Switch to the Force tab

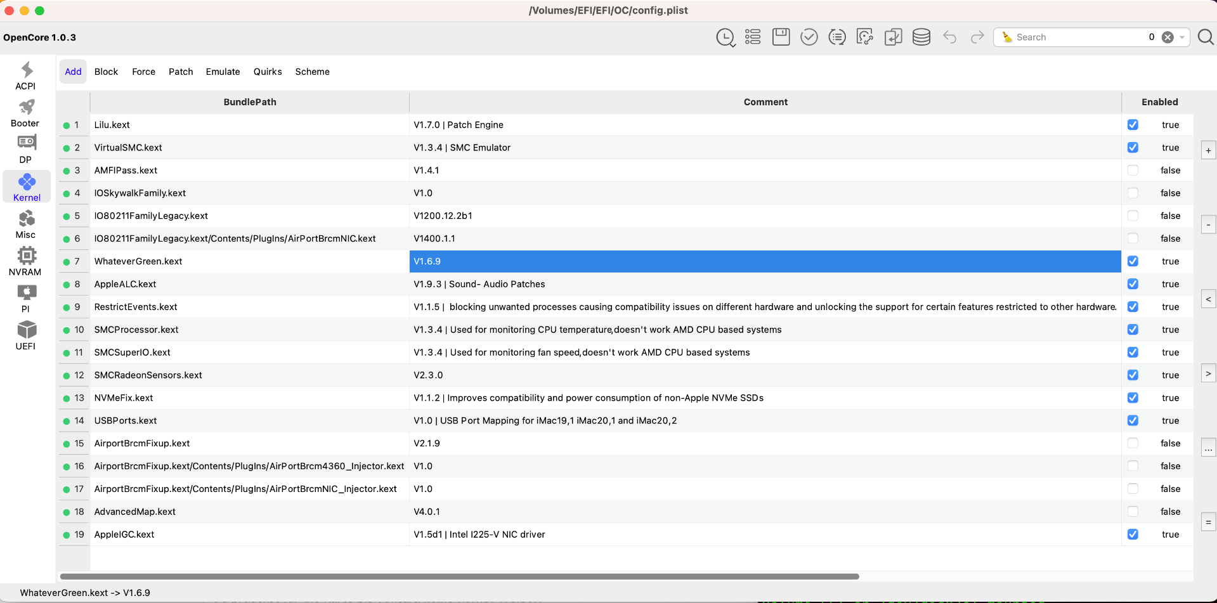pos(143,72)
